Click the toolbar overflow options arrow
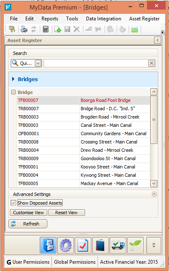Screen dimensions: 169x272 pos(162,32)
